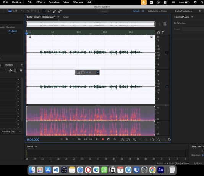This screenshot has height=176, width=204.
Task: Toggle right channel R enable button
Action: [167, 87]
